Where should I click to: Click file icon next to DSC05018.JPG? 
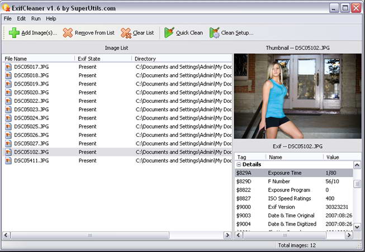(8, 75)
